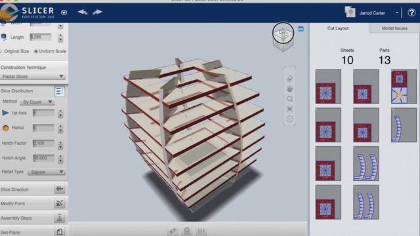Click the Length value field
The width and height of the screenshot is (420, 236).
[x=41, y=37]
